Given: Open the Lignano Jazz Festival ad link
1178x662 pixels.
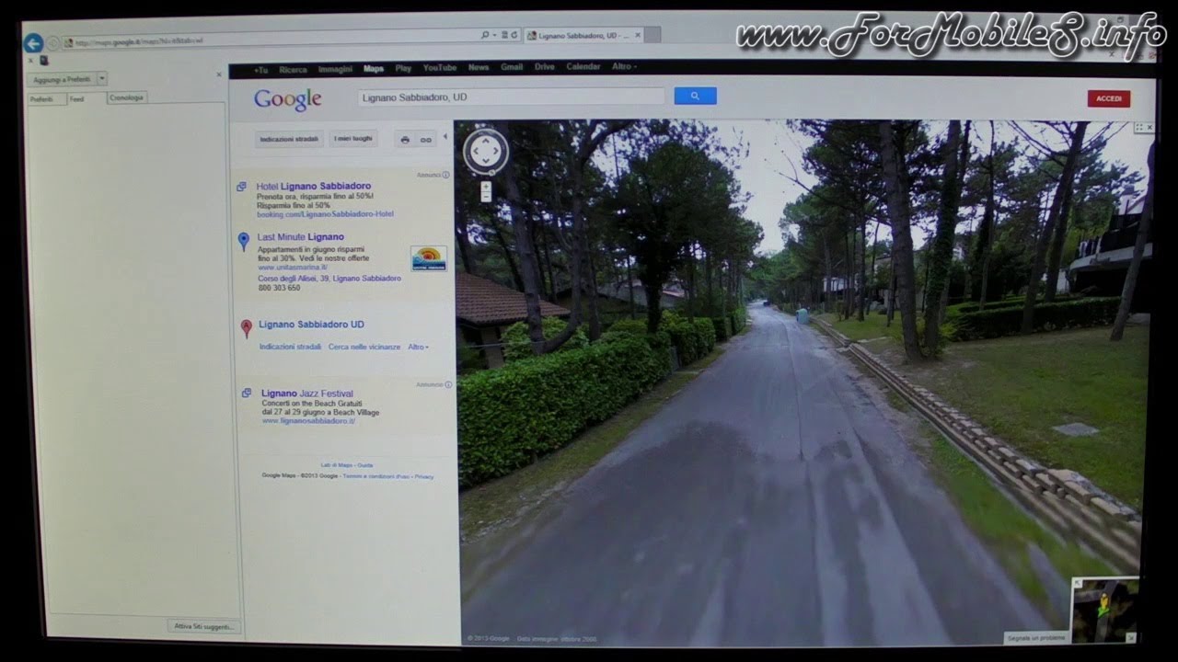Looking at the screenshot, I should 307,394.
